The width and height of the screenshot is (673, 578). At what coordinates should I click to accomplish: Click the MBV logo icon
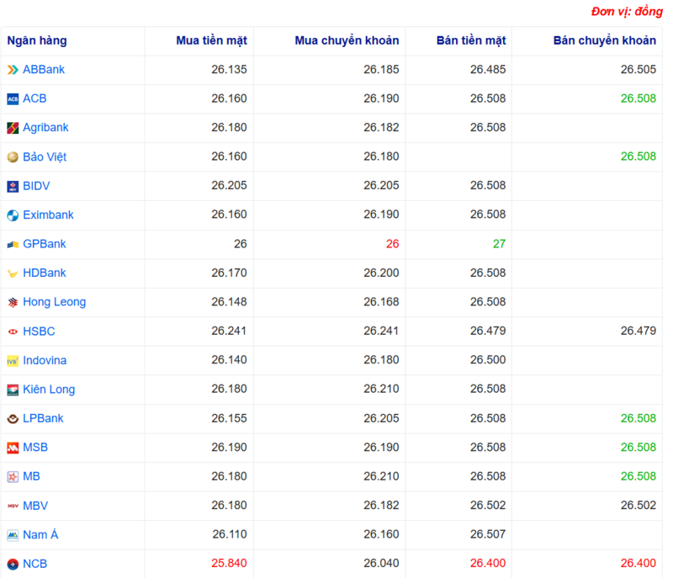[x=13, y=506]
